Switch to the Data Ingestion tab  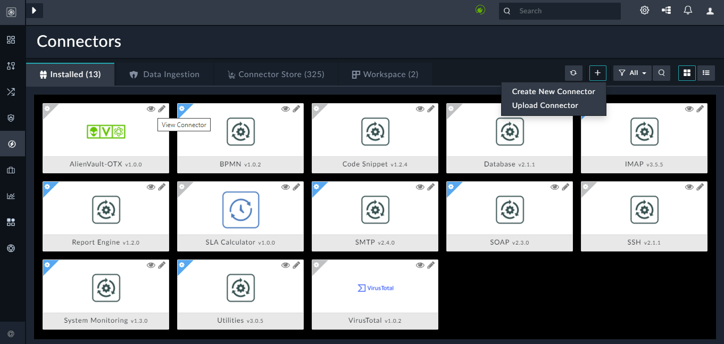(164, 74)
